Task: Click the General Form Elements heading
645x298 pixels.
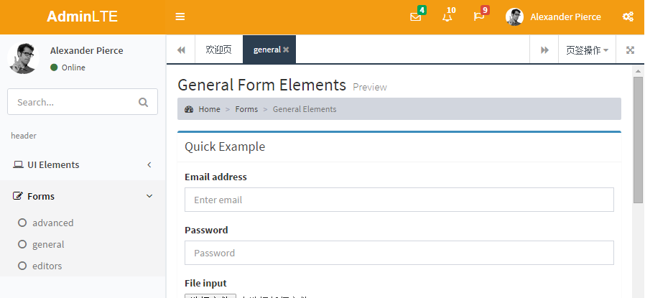Action: coord(261,85)
